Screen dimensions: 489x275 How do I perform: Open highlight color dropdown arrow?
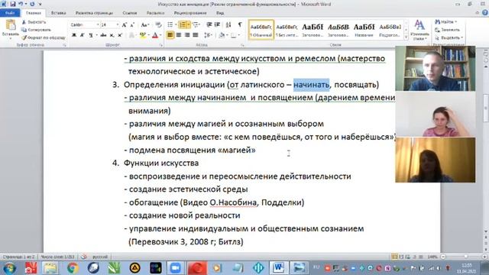click(x=148, y=35)
